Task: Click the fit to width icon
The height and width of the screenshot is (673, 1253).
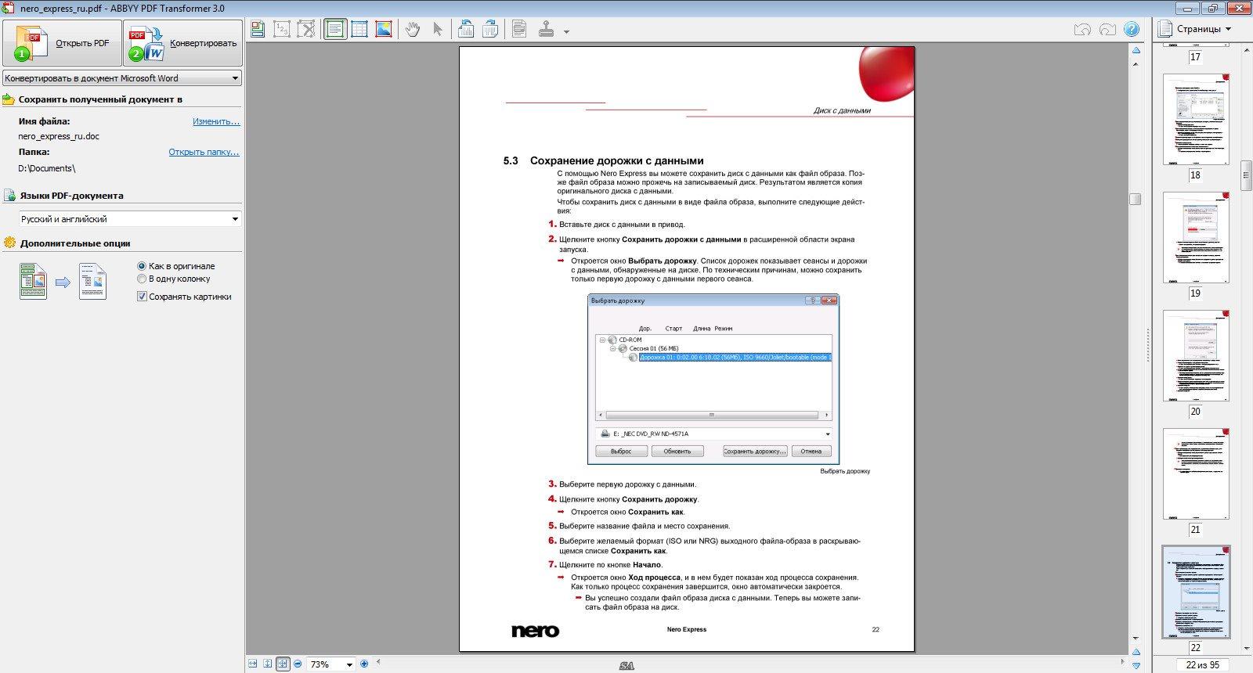Action: (x=252, y=664)
